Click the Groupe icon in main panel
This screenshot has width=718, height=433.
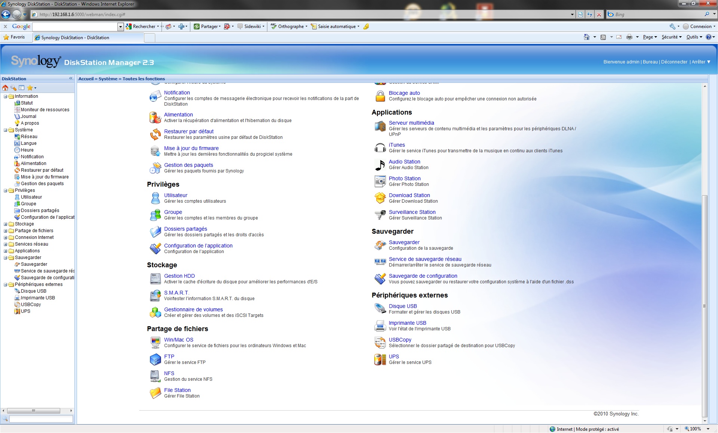155,215
